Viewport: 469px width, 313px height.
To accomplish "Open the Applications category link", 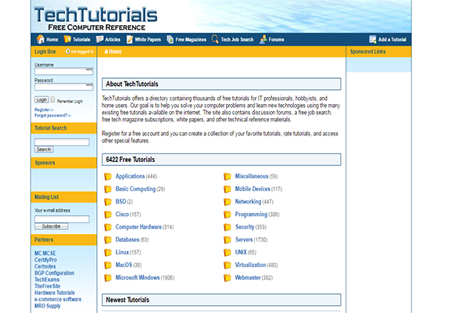I will (130, 176).
